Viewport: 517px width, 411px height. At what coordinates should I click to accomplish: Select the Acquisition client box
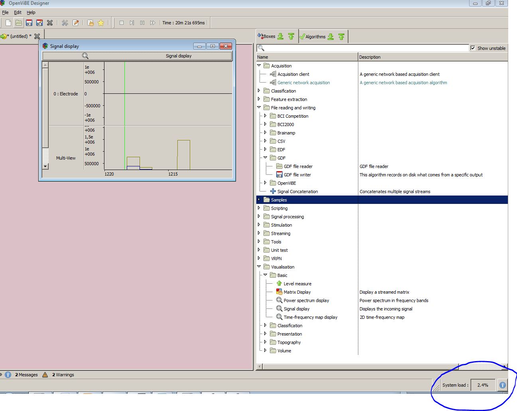pos(293,74)
